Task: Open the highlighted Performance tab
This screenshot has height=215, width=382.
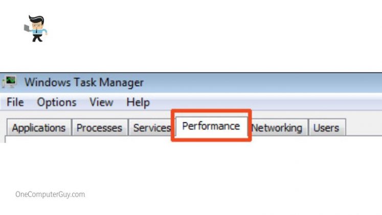Action: click(211, 125)
